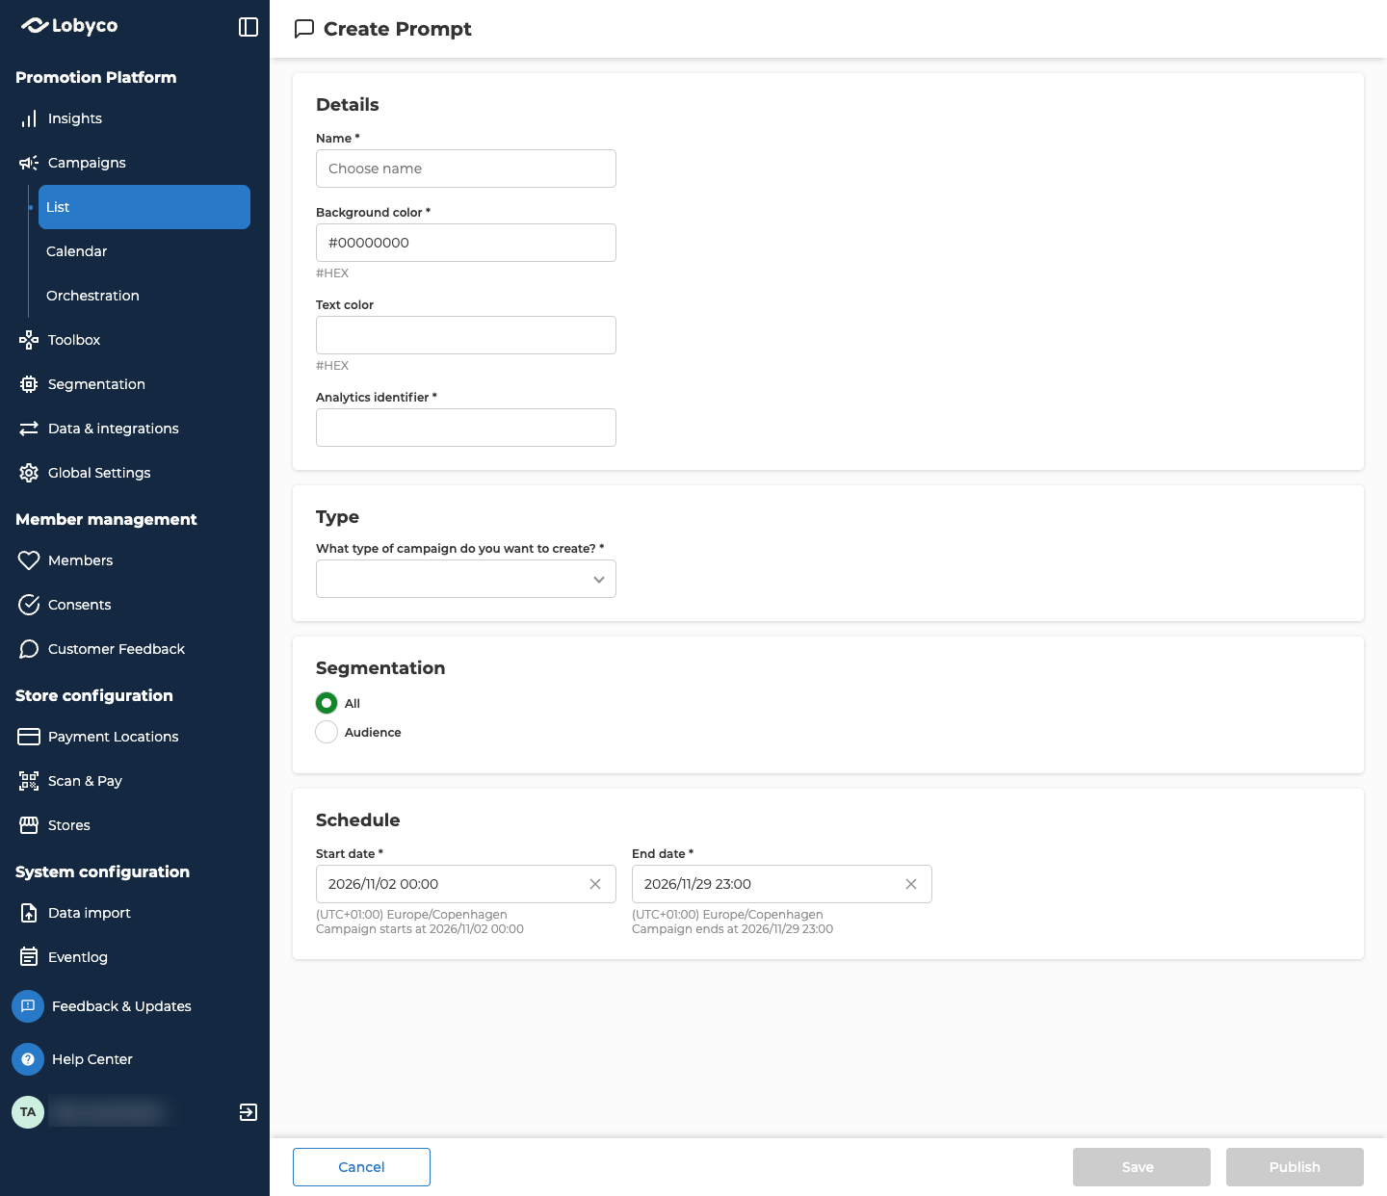
Task: Click the Cancel button
Action: tap(361, 1167)
